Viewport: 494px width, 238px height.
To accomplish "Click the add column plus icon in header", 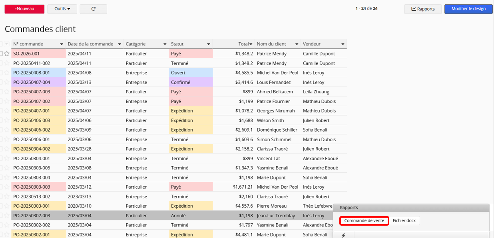I will pos(6,44).
